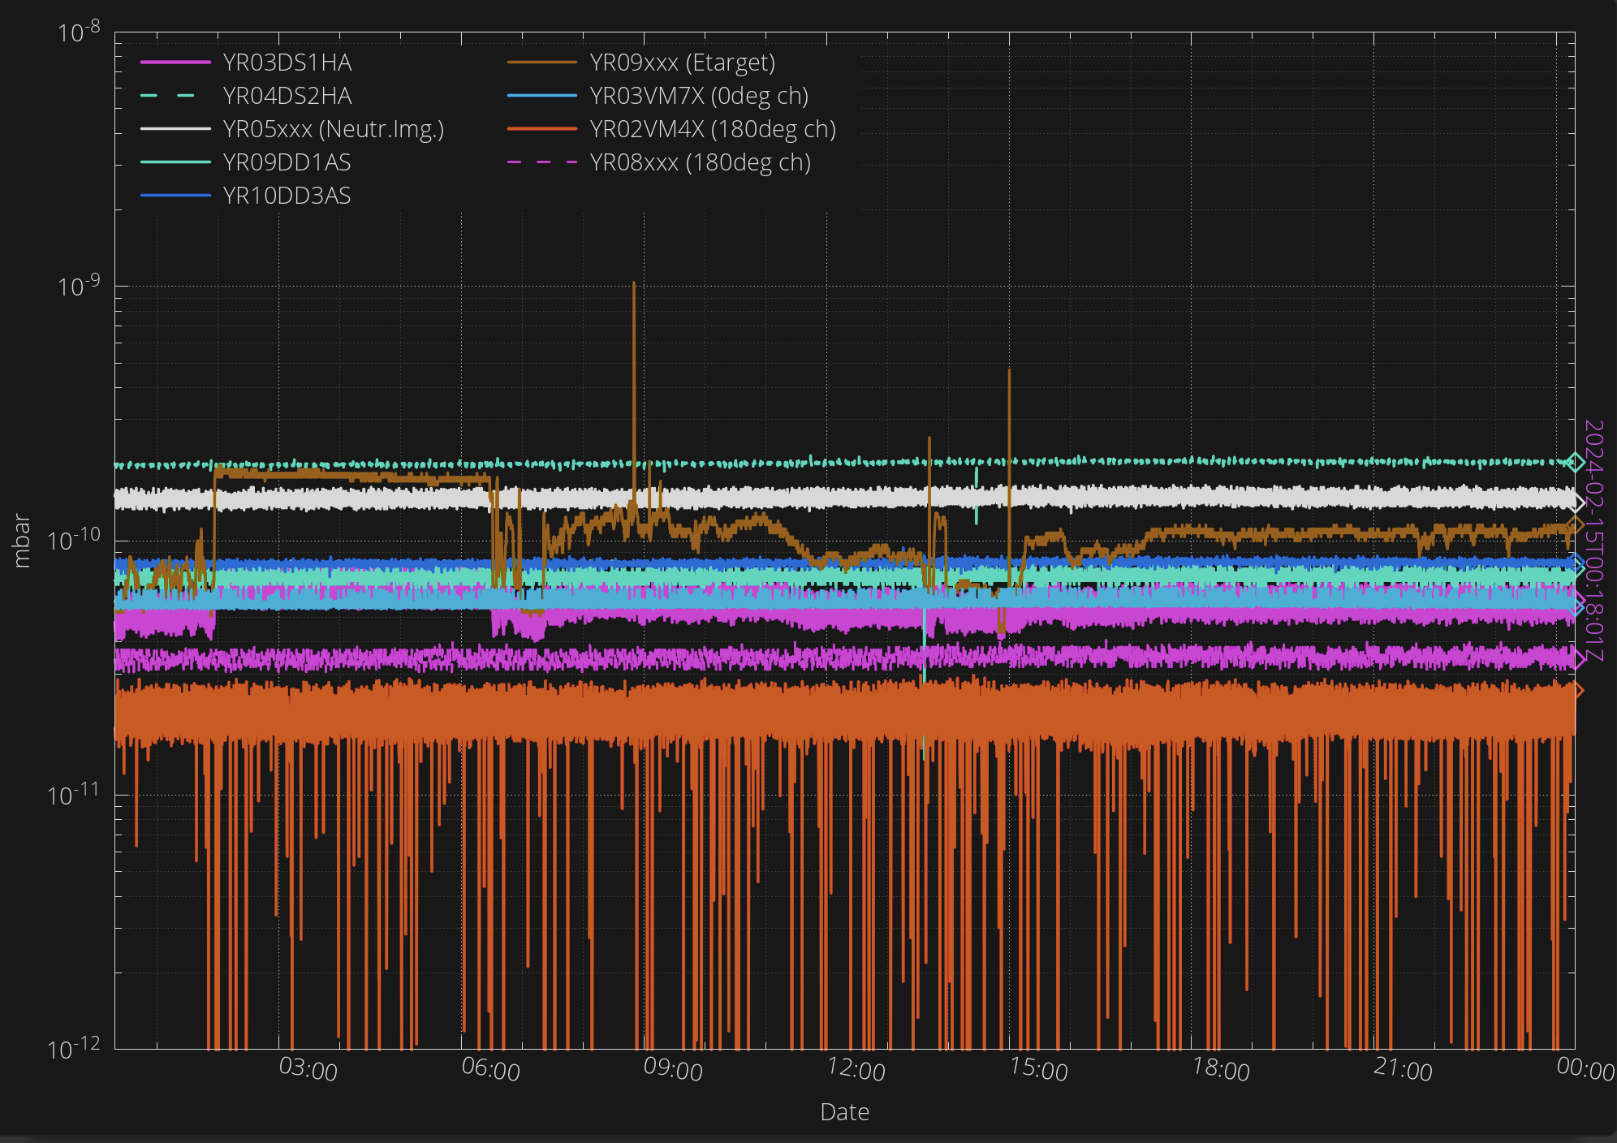This screenshot has width=1617, height=1143.
Task: Click the orange diamond marker at right edge
Action: click(1577, 691)
